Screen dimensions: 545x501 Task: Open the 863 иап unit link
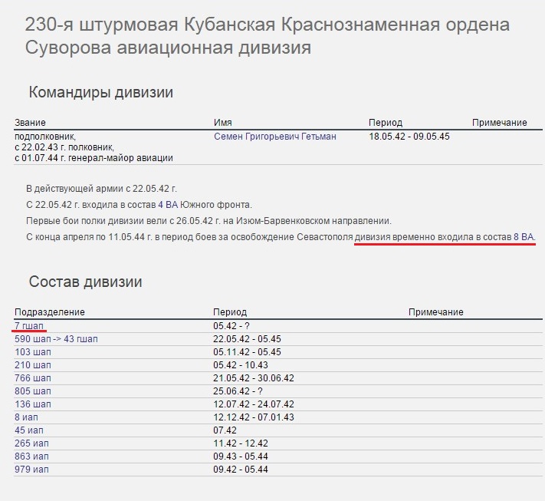click(31, 457)
